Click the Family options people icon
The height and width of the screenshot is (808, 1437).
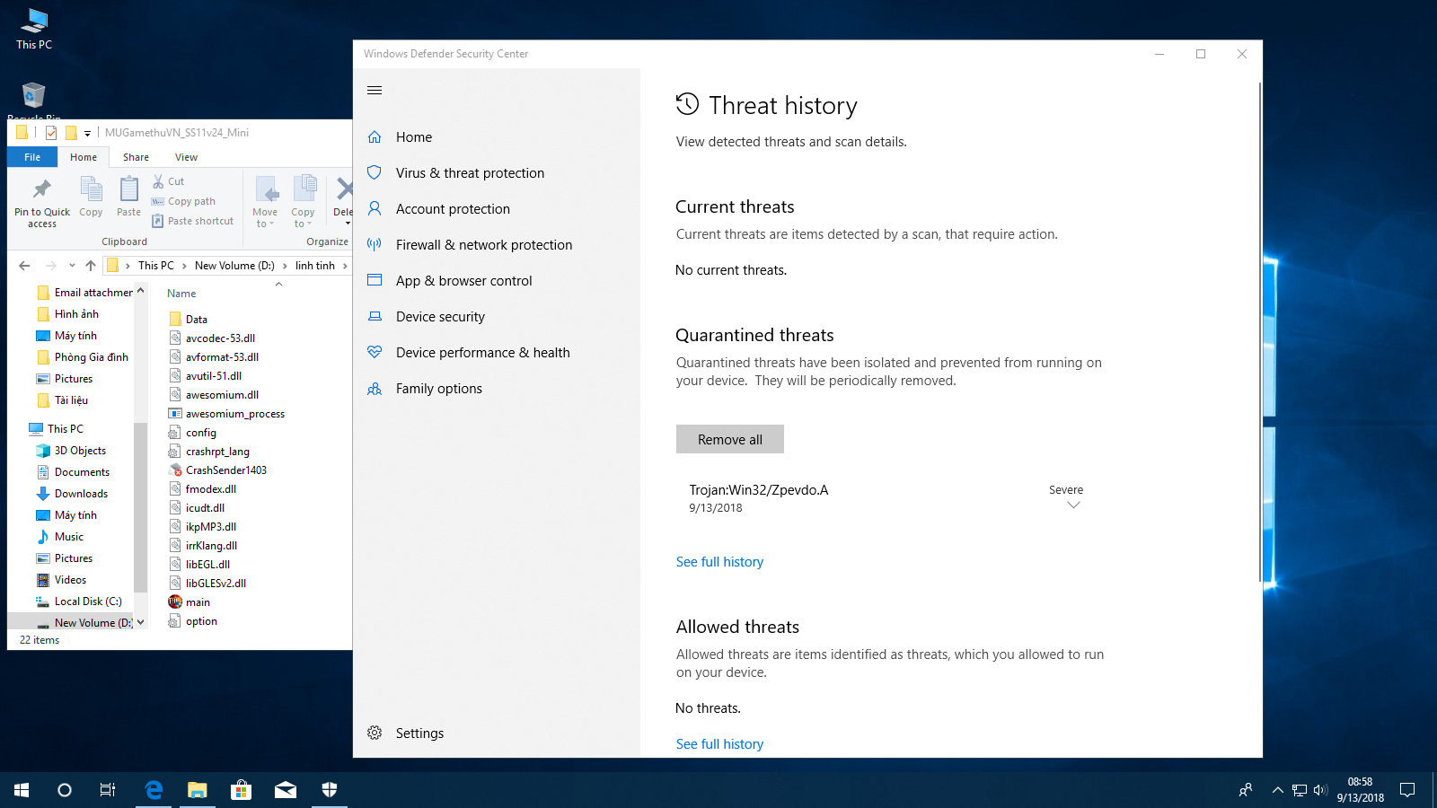click(375, 389)
